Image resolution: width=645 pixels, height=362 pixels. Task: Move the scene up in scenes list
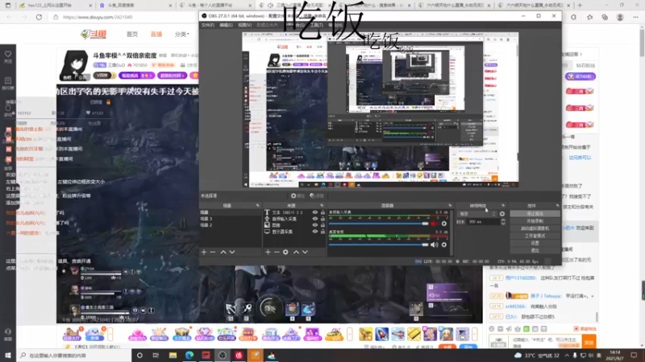223,252
